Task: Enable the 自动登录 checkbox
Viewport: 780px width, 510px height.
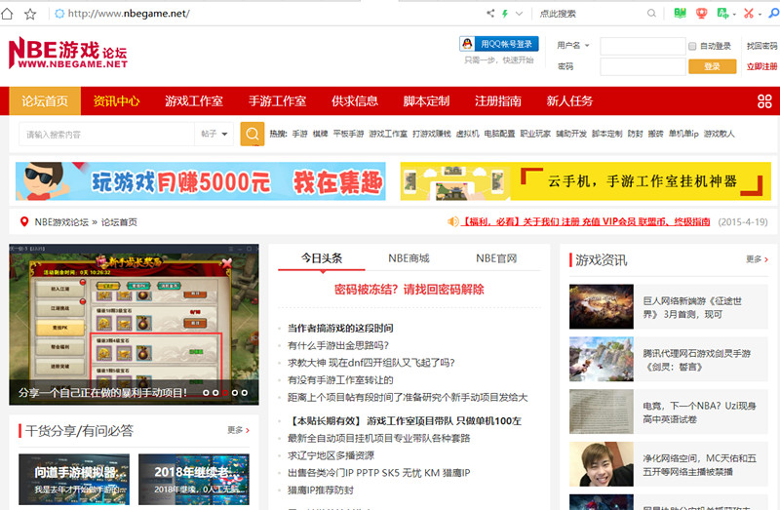Action: click(692, 46)
